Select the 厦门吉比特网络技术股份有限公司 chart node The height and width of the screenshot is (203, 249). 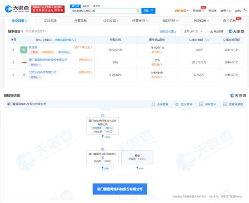point(102,126)
